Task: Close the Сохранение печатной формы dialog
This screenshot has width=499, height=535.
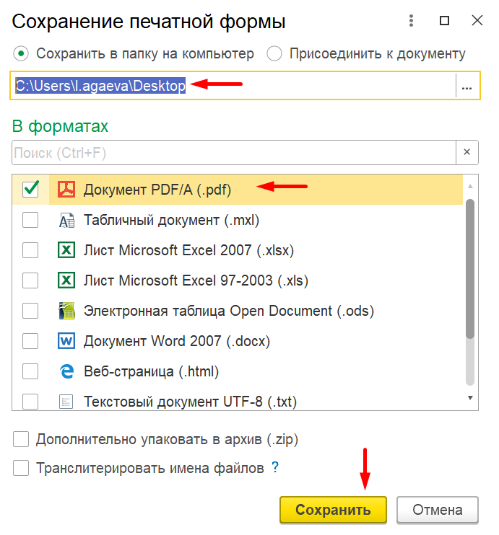Action: pyautogui.click(x=477, y=20)
